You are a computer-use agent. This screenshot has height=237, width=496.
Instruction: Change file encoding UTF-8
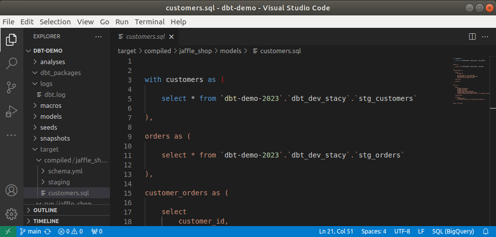pos(402,232)
